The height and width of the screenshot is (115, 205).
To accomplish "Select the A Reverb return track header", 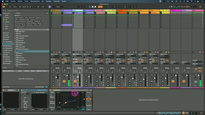I will pos(176,10).
